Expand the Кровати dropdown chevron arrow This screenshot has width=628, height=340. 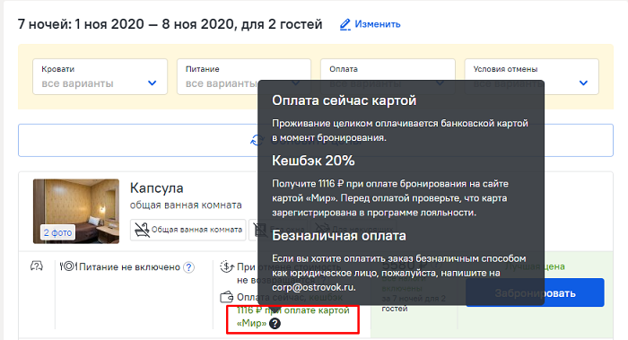(153, 83)
